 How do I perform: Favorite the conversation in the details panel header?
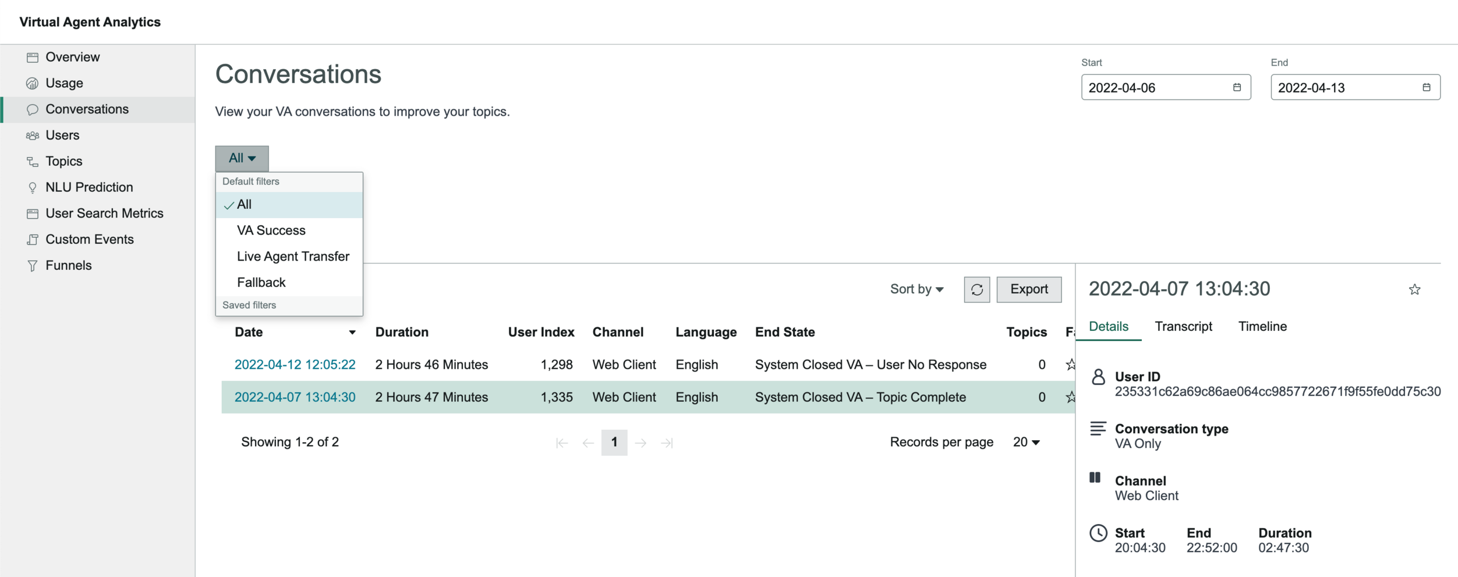pyautogui.click(x=1414, y=290)
